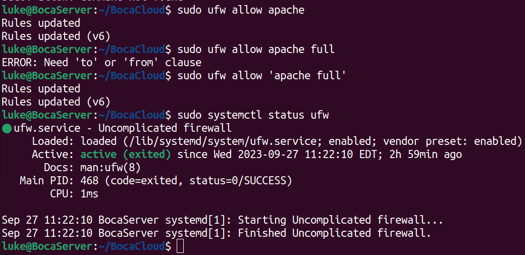
Task: Click the green ufw.service status dot
Action: click(x=7, y=128)
